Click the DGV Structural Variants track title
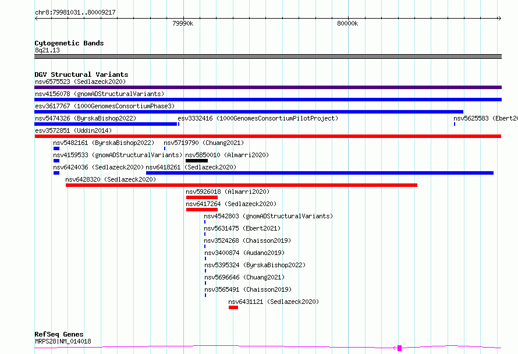 pyautogui.click(x=81, y=75)
